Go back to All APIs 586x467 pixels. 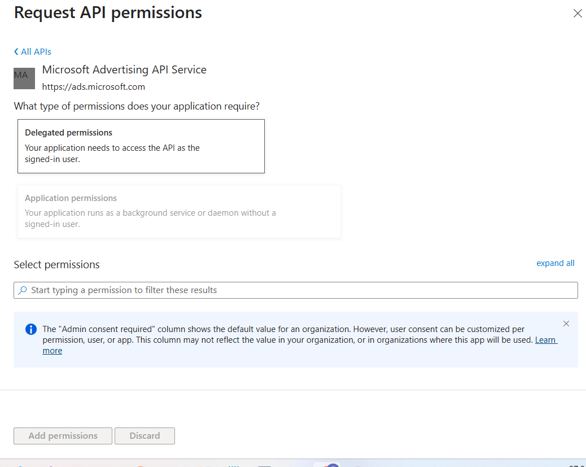click(33, 51)
